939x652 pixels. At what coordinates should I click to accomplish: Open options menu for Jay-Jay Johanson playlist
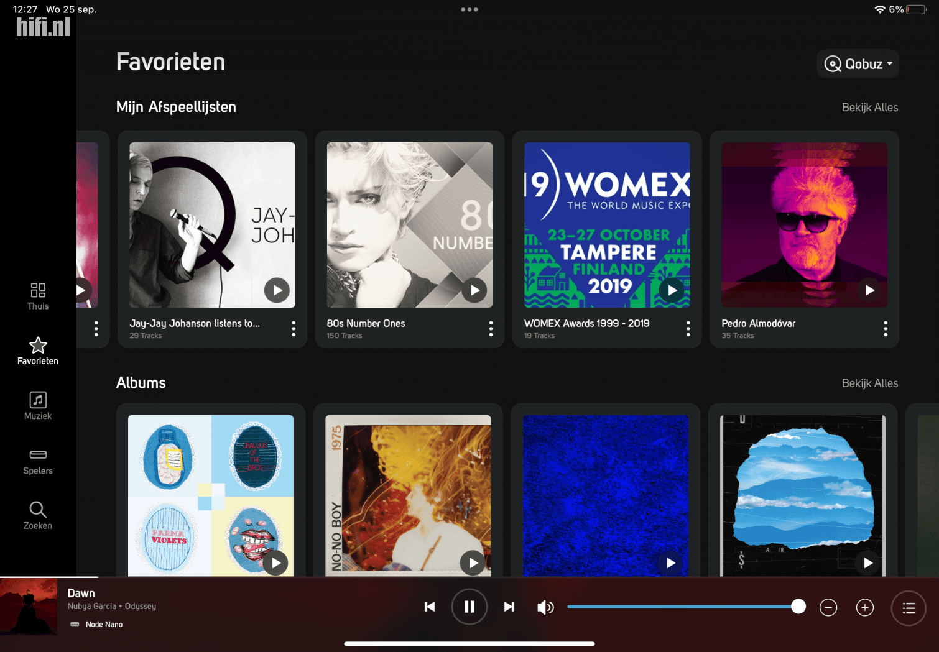[x=294, y=329]
